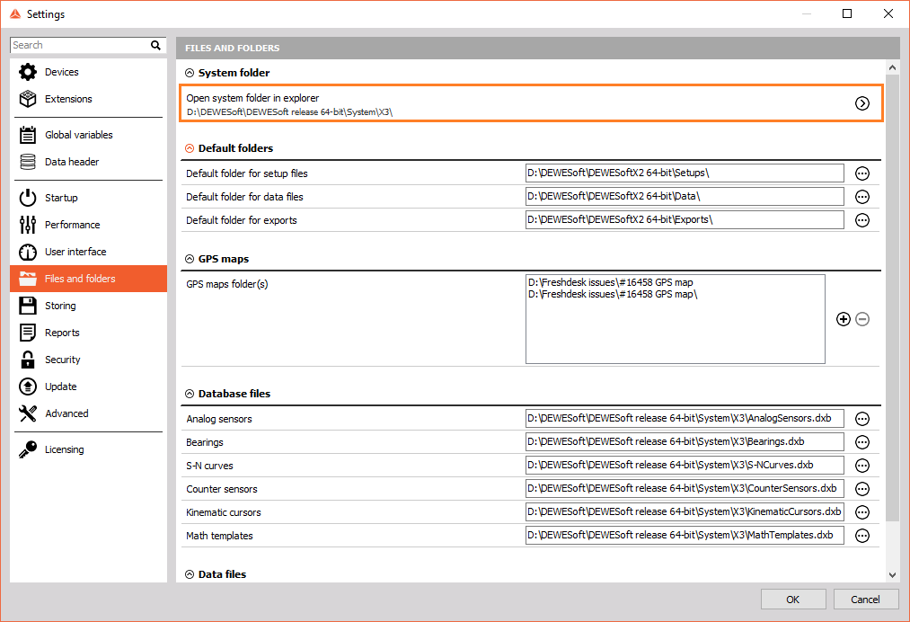Edit the exports folder path field
Screen dimensions: 910x622
685,219
